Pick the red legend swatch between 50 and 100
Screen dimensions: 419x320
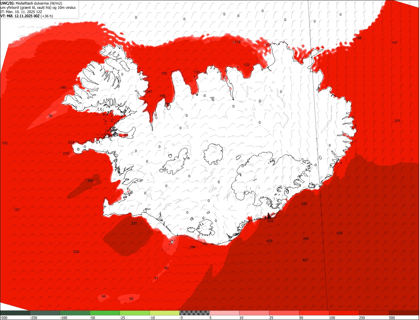click(x=314, y=313)
